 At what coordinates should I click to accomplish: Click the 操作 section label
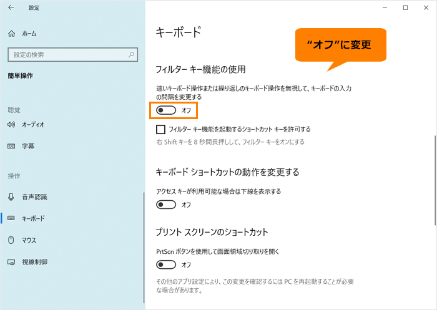click(x=14, y=176)
